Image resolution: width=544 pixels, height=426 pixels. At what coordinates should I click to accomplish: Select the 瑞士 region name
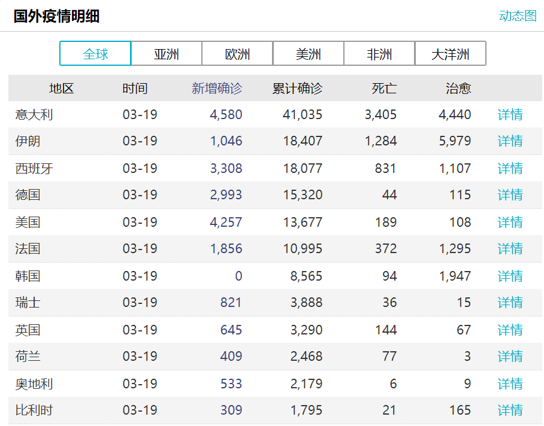point(28,302)
